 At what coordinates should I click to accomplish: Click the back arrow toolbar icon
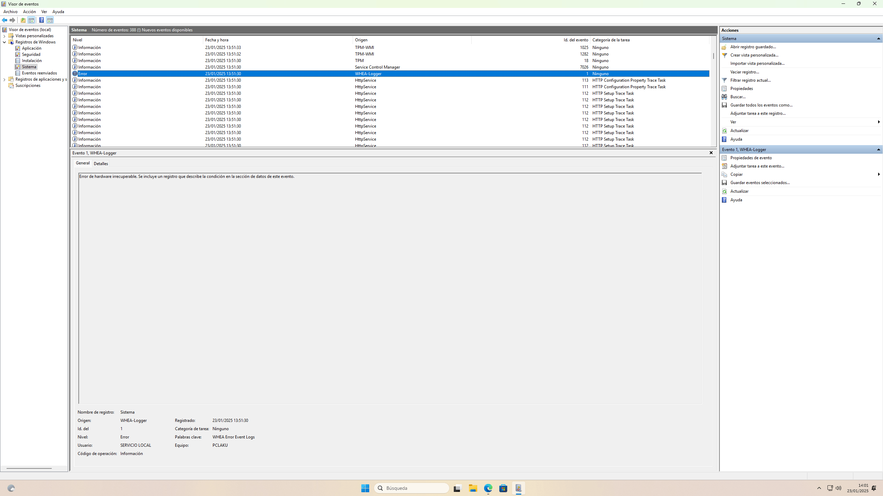point(4,20)
